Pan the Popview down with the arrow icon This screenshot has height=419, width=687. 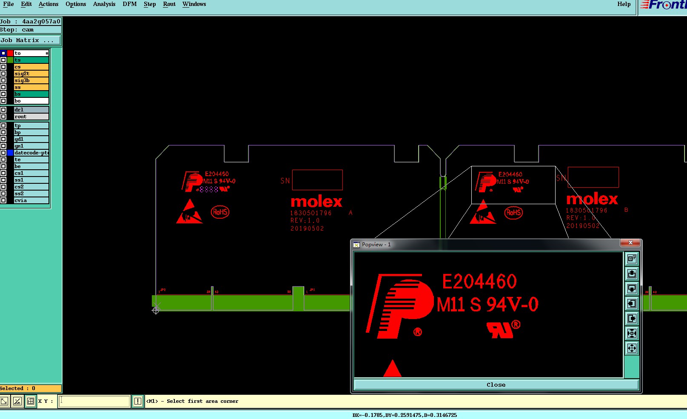click(x=632, y=288)
